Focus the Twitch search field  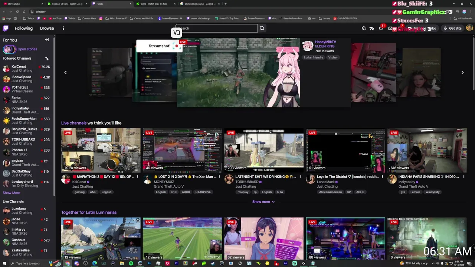pyautogui.click(x=217, y=28)
